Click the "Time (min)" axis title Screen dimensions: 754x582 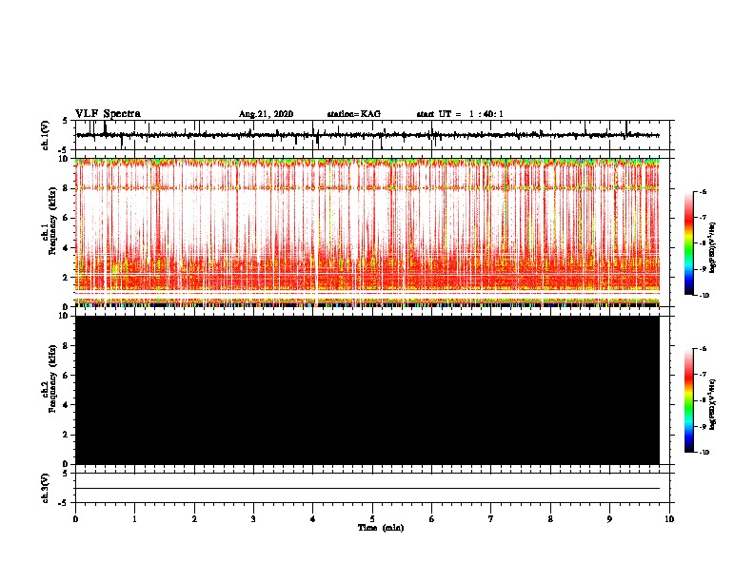pyautogui.click(x=381, y=528)
